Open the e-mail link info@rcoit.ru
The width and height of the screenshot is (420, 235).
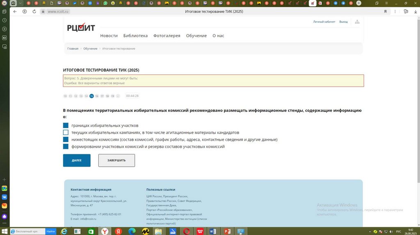(x=88, y=219)
